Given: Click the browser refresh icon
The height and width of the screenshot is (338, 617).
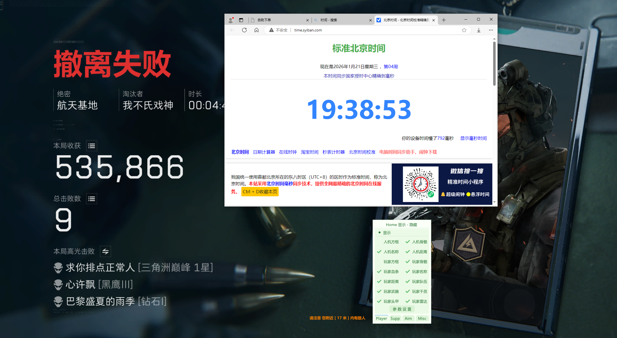Looking at the screenshot, I should [x=244, y=30].
